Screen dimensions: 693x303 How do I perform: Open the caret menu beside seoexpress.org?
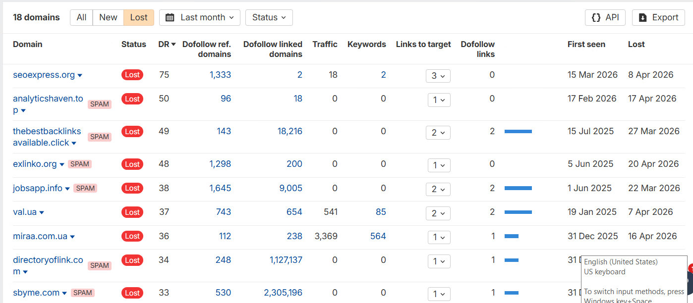coord(80,75)
